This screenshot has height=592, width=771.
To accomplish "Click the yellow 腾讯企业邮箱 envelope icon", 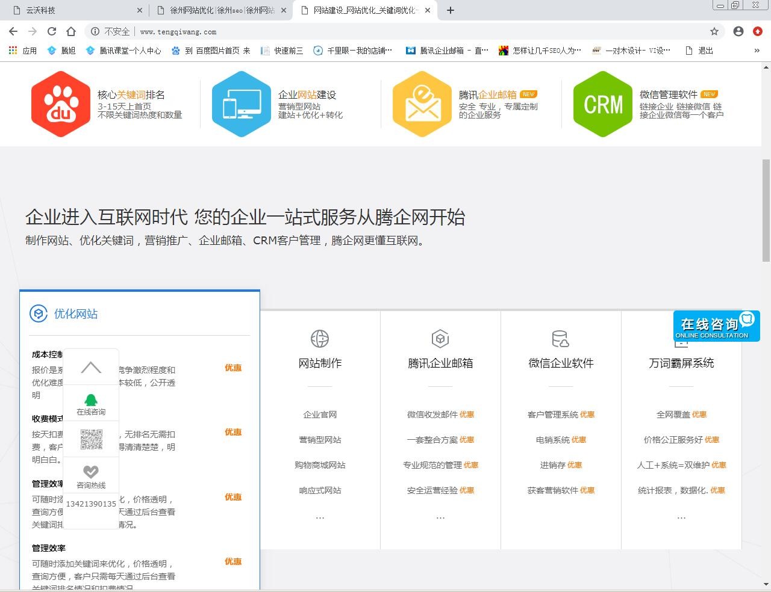I will (x=422, y=103).
